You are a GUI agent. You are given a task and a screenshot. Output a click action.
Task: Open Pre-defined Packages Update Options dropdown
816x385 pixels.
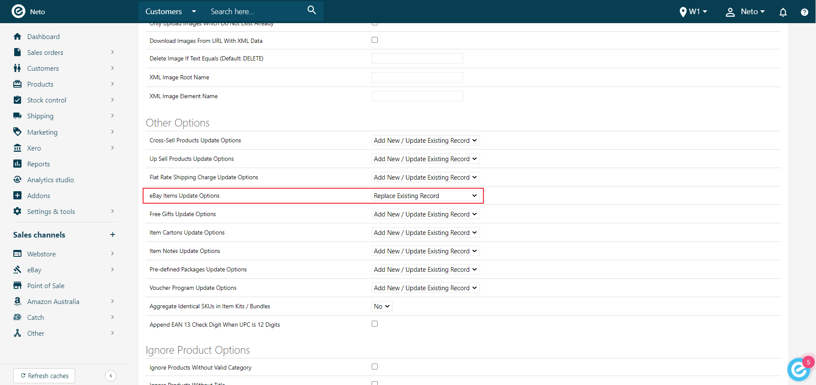click(425, 269)
